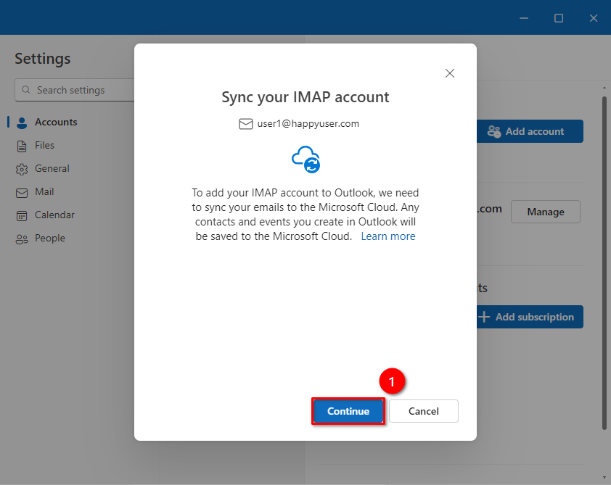This screenshot has width=611, height=485.
Task: Click the scrollbar up arrow
Action: click(x=604, y=88)
